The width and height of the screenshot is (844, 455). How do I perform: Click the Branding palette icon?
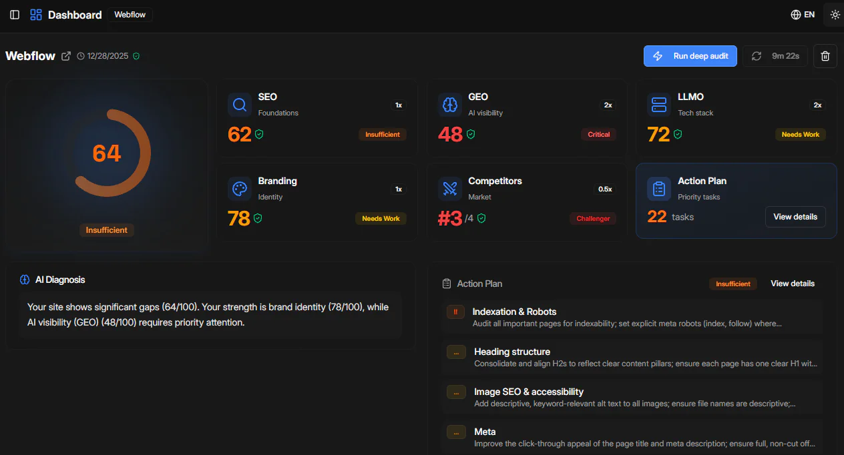[240, 189]
